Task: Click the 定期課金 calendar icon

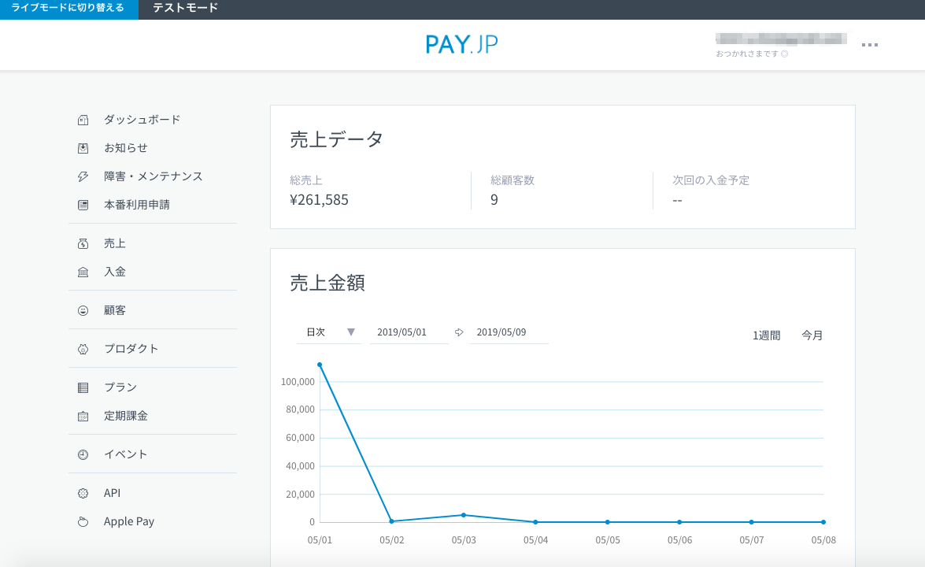Action: (x=83, y=416)
